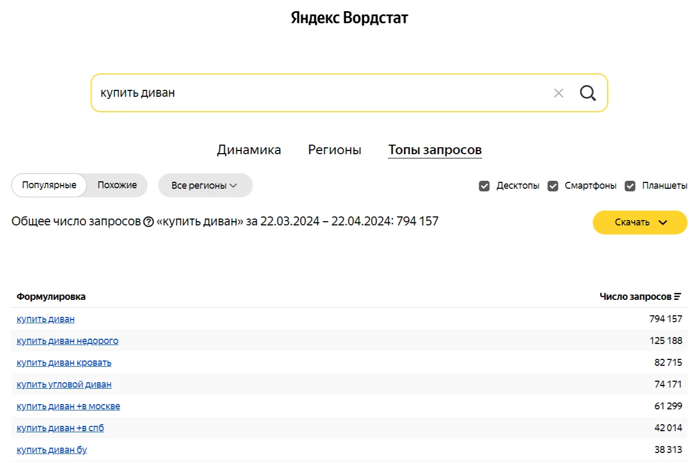Select the 82 715 request count

(668, 363)
